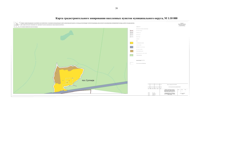Image resolution: width=233 pixels, height=164 pixels.
Task: Click the yellow legend color swatch
Action: pos(132,43)
